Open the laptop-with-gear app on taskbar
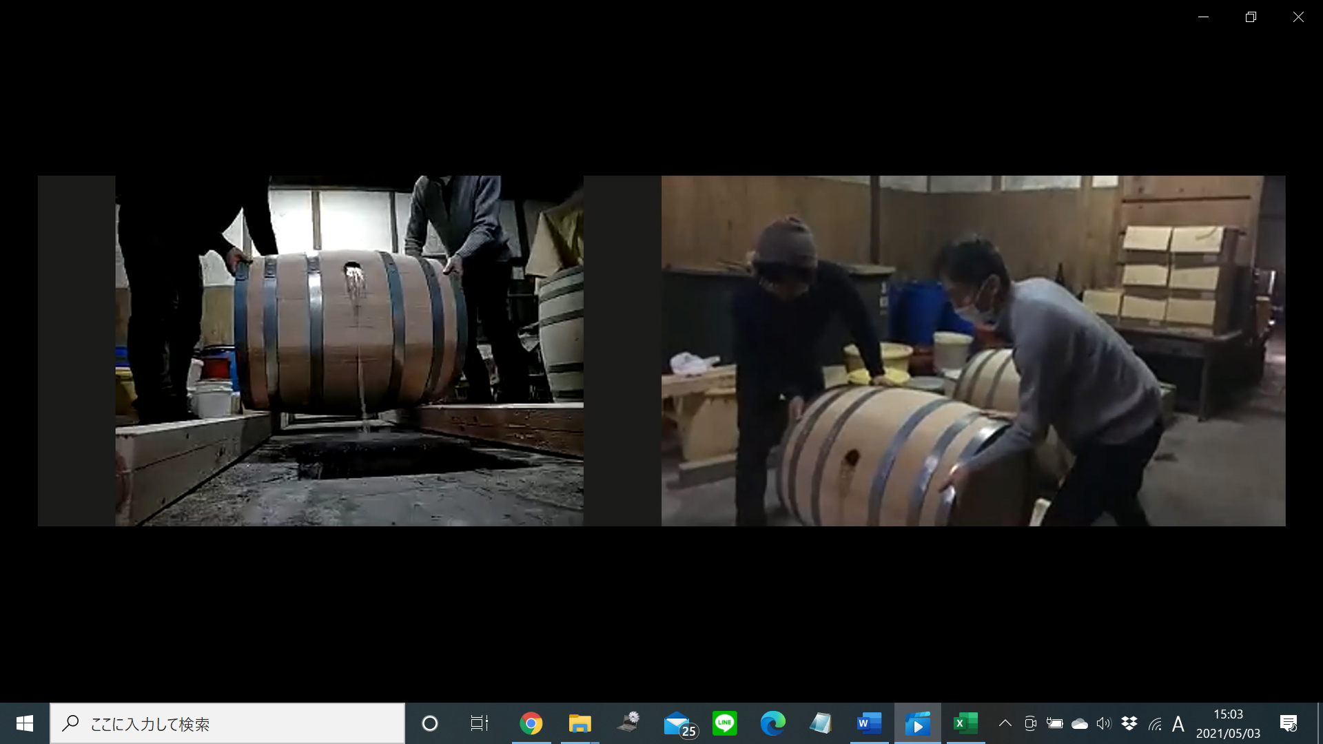This screenshot has width=1323, height=744. click(x=628, y=723)
